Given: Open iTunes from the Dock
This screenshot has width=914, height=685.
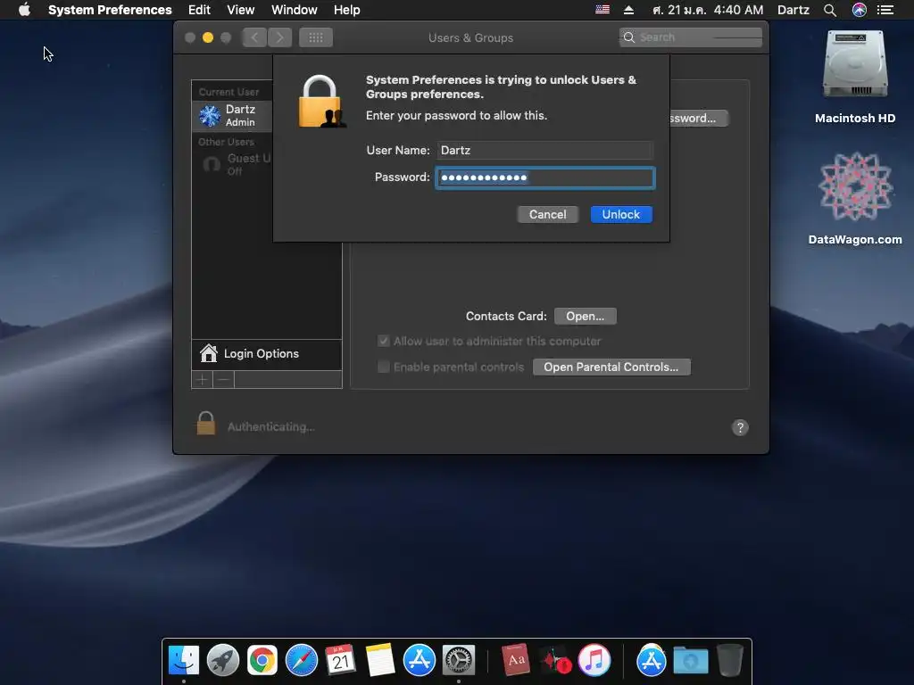Looking at the screenshot, I should (594, 660).
